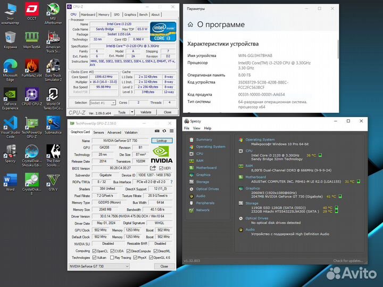Switch to the Mainboard tab in CPU-Z
The height and width of the screenshot is (287, 383).
[88, 14]
